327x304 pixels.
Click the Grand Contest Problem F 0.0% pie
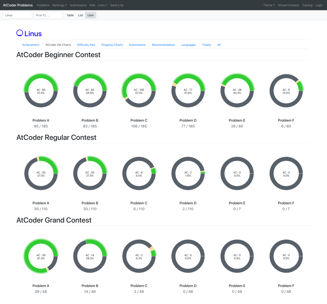(286, 256)
